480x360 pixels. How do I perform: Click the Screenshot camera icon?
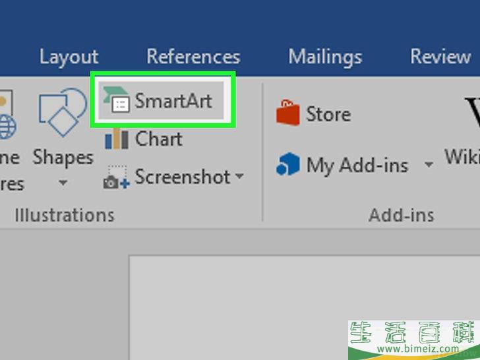116,177
